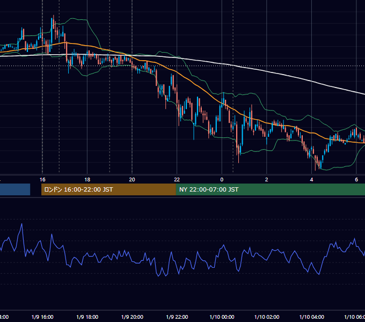Click the upper axis hour label 18
The width and height of the screenshot is (365, 322).
[87, 180]
